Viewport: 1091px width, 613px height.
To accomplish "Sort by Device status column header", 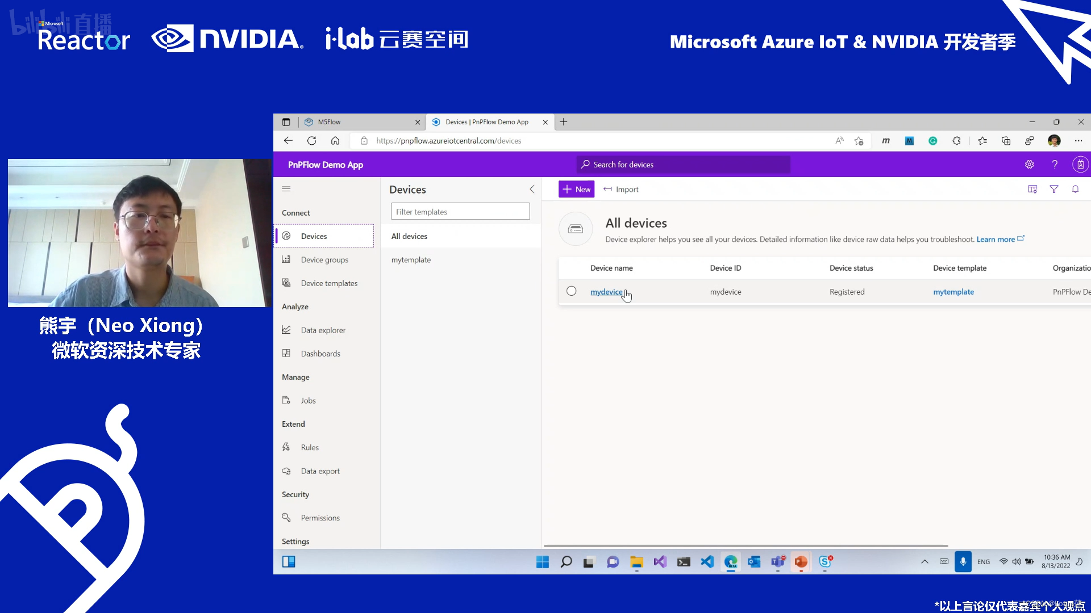I will pos(851,268).
